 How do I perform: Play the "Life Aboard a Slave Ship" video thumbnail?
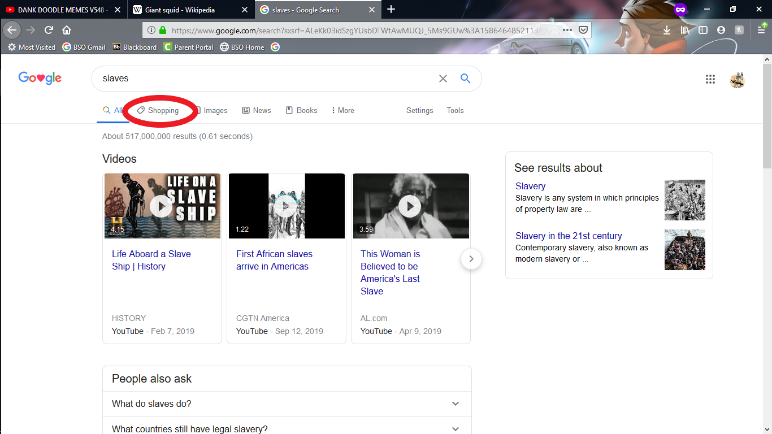162,206
